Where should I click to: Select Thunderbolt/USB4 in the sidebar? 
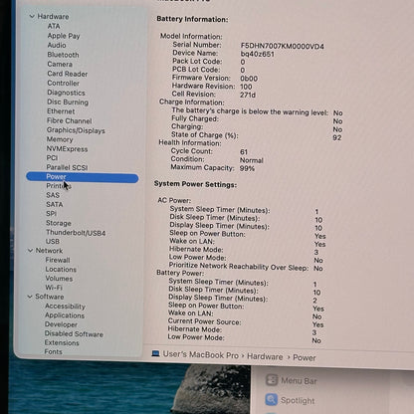coord(76,233)
